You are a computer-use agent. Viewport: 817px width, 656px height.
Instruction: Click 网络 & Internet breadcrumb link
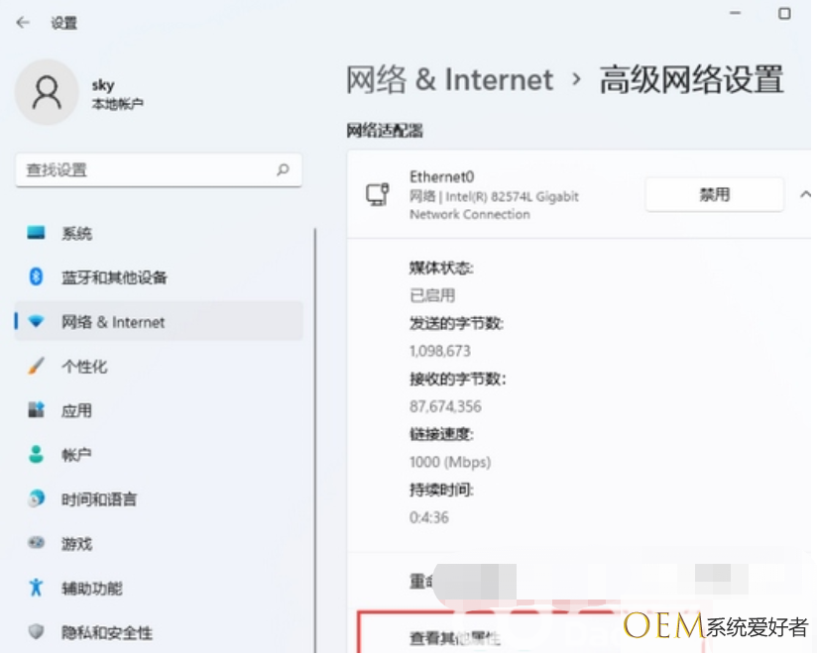pyautogui.click(x=449, y=80)
